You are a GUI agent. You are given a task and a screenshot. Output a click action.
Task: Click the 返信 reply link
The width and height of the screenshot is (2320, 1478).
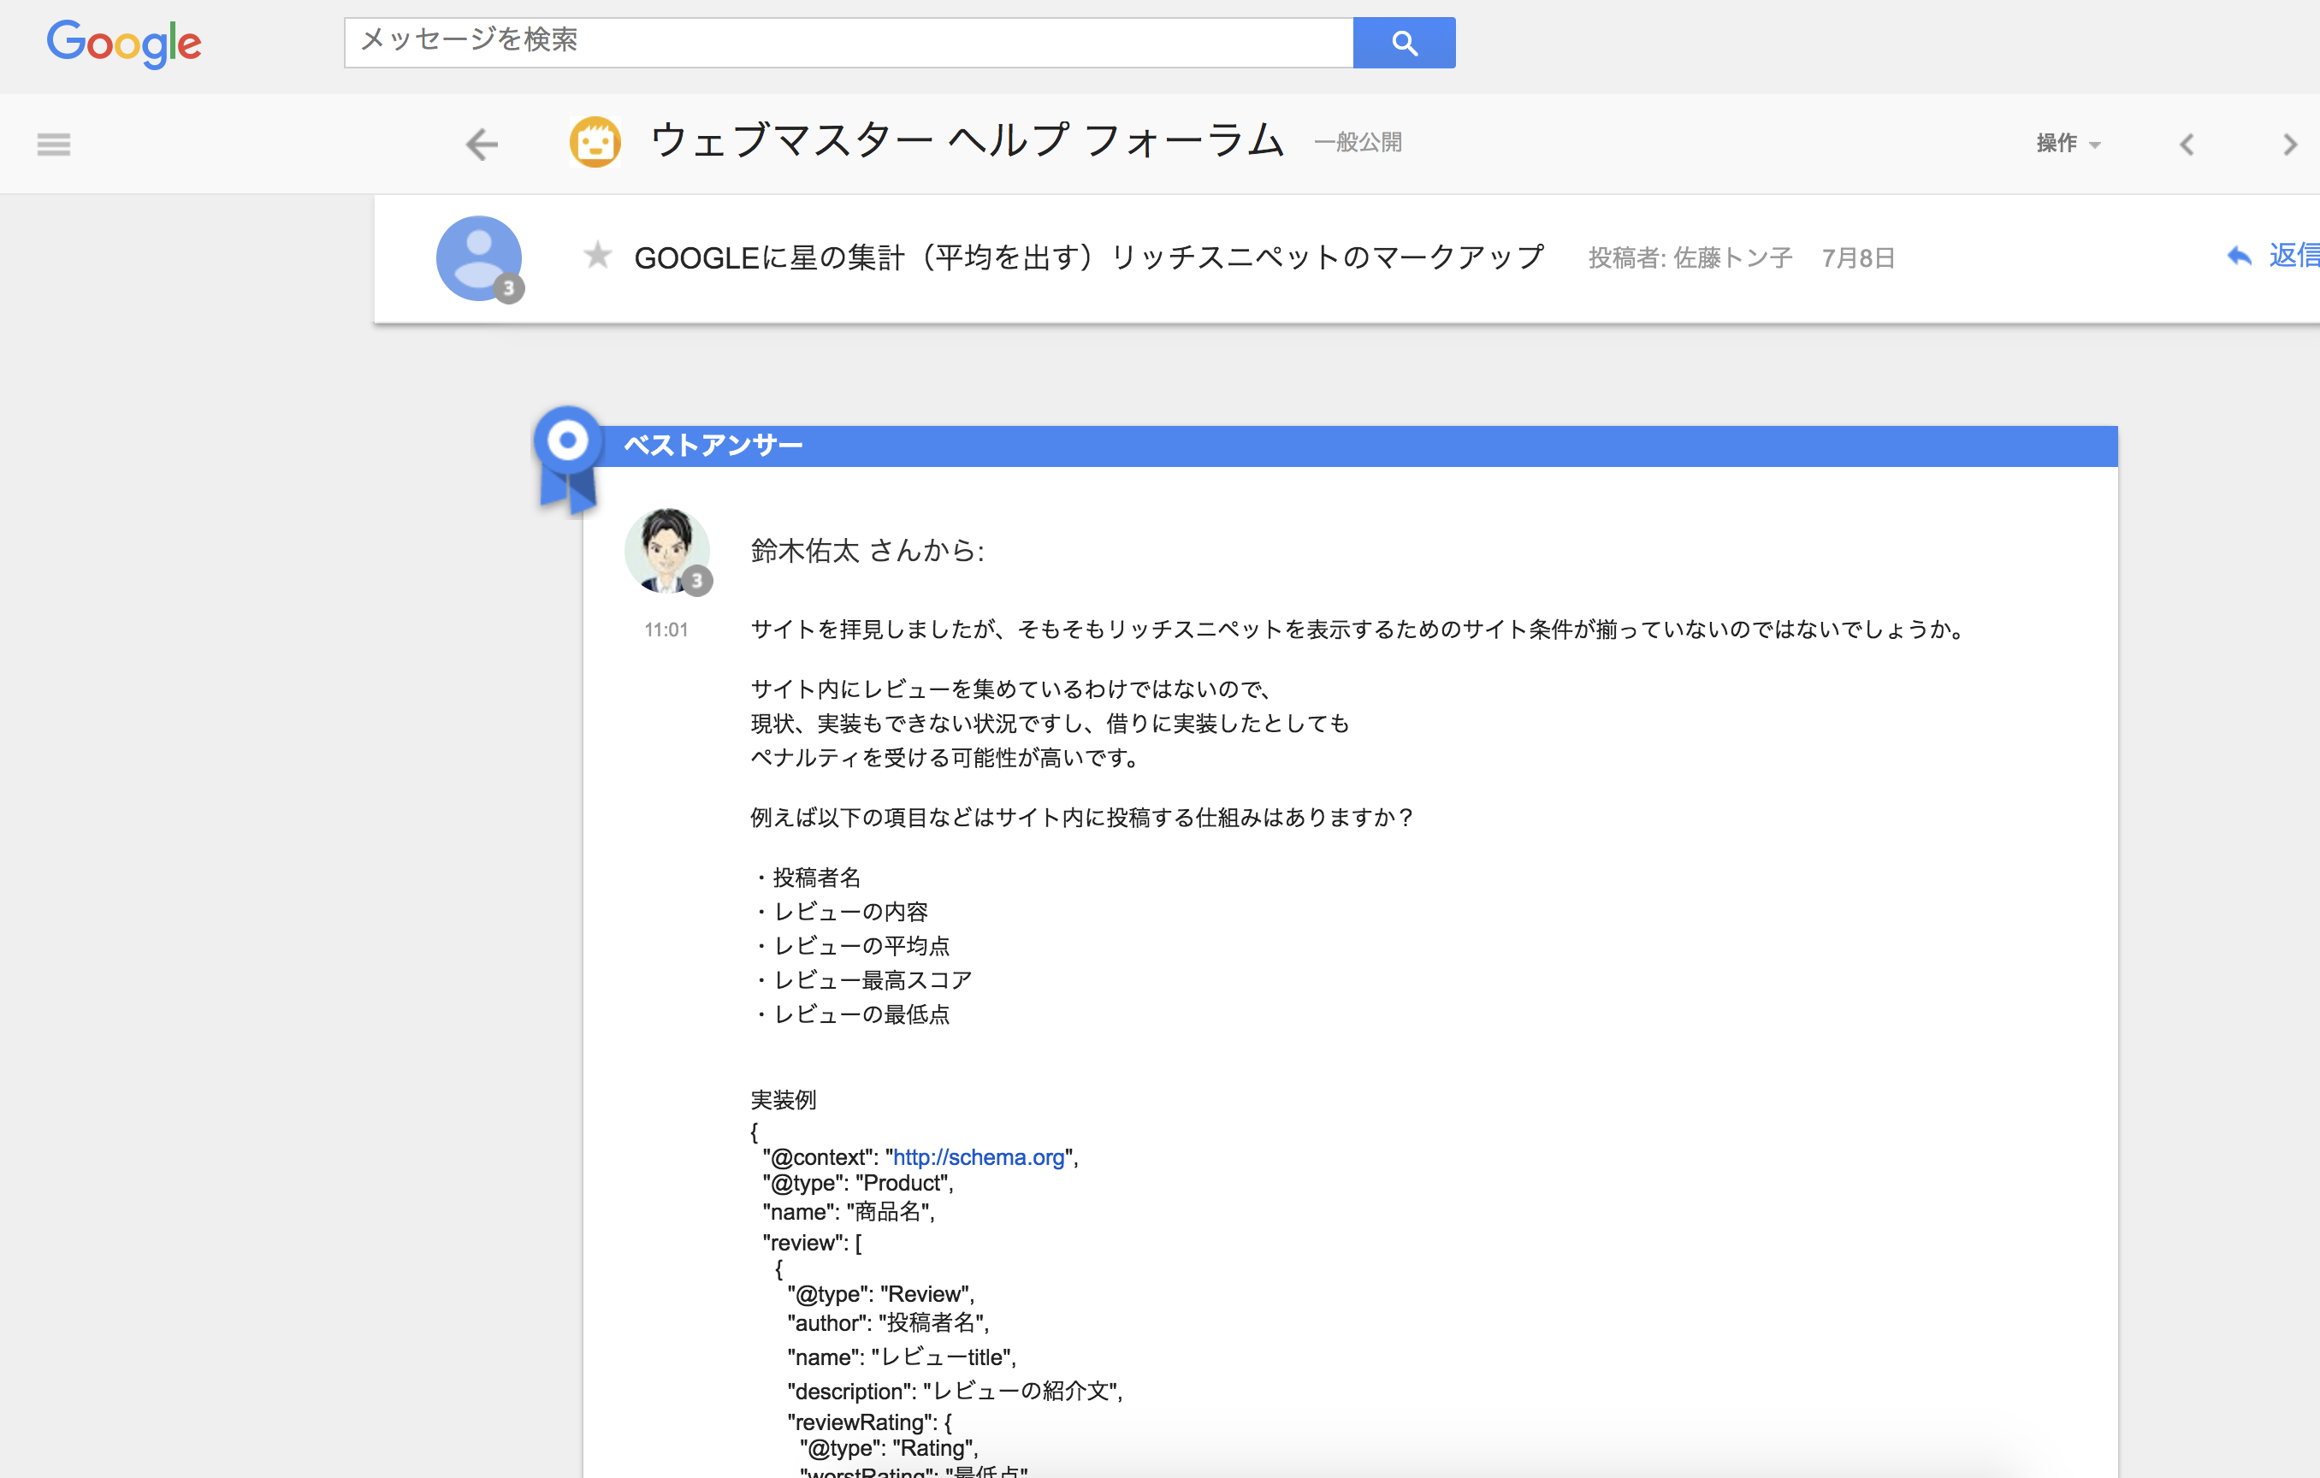[2294, 256]
